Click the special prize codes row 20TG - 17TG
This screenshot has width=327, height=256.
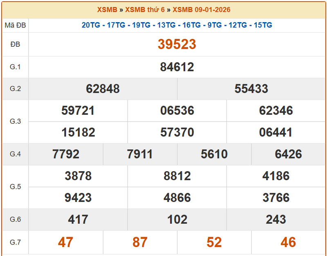pos(177,25)
